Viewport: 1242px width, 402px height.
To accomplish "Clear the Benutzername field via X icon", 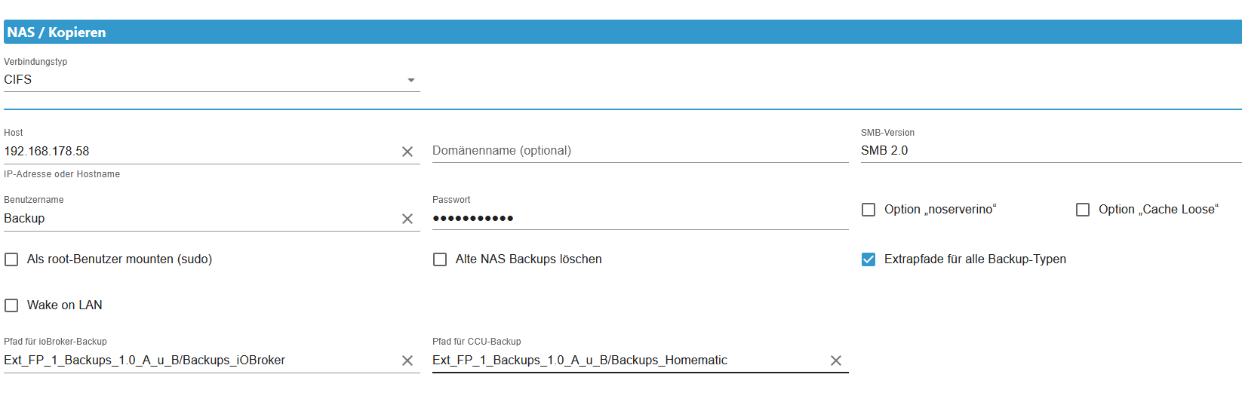I will point(407,219).
